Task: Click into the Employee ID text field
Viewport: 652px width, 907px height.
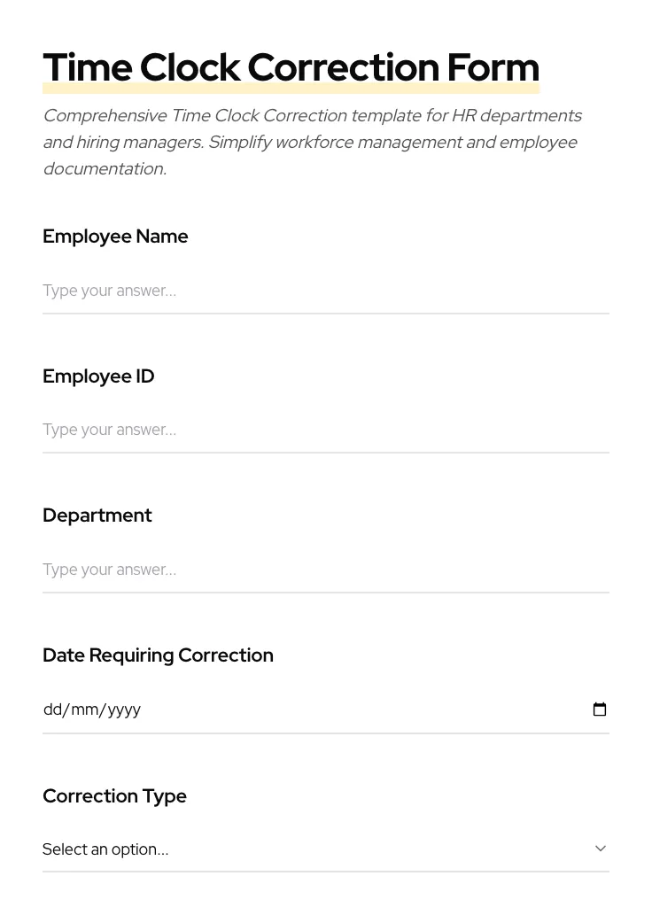Action: click(x=325, y=430)
